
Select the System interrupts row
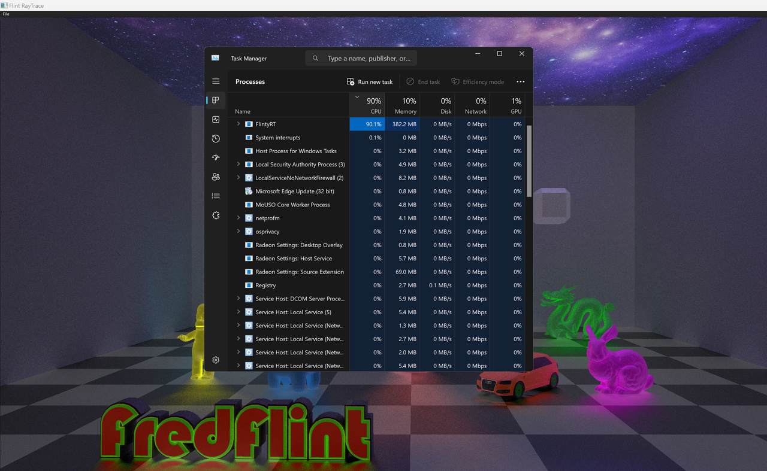[378, 138]
